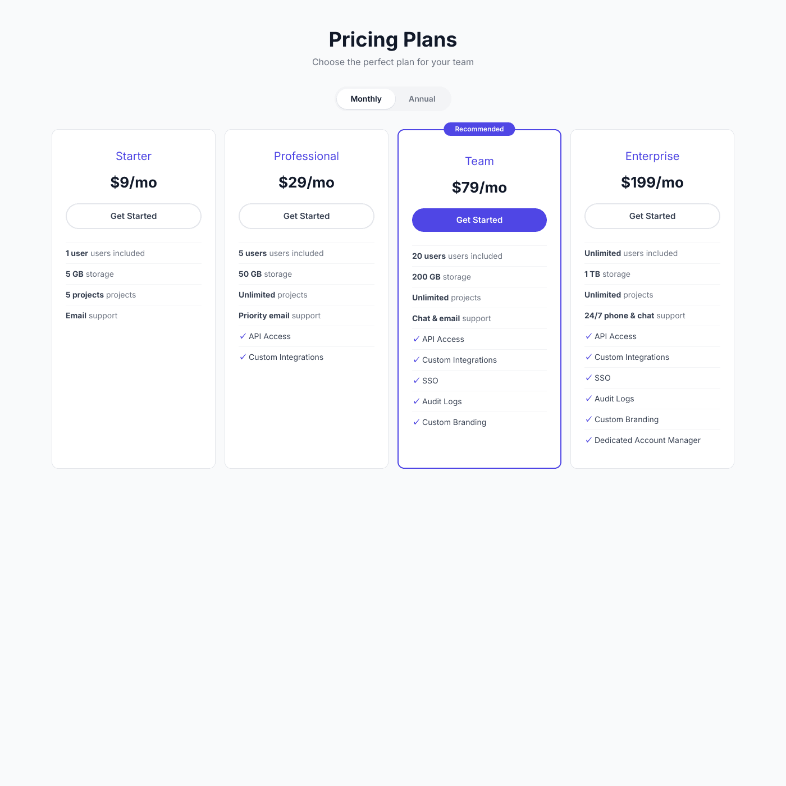Select the Monthly billing option

tap(365, 99)
